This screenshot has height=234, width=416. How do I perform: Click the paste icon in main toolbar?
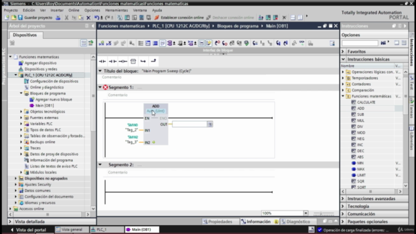[81, 18]
